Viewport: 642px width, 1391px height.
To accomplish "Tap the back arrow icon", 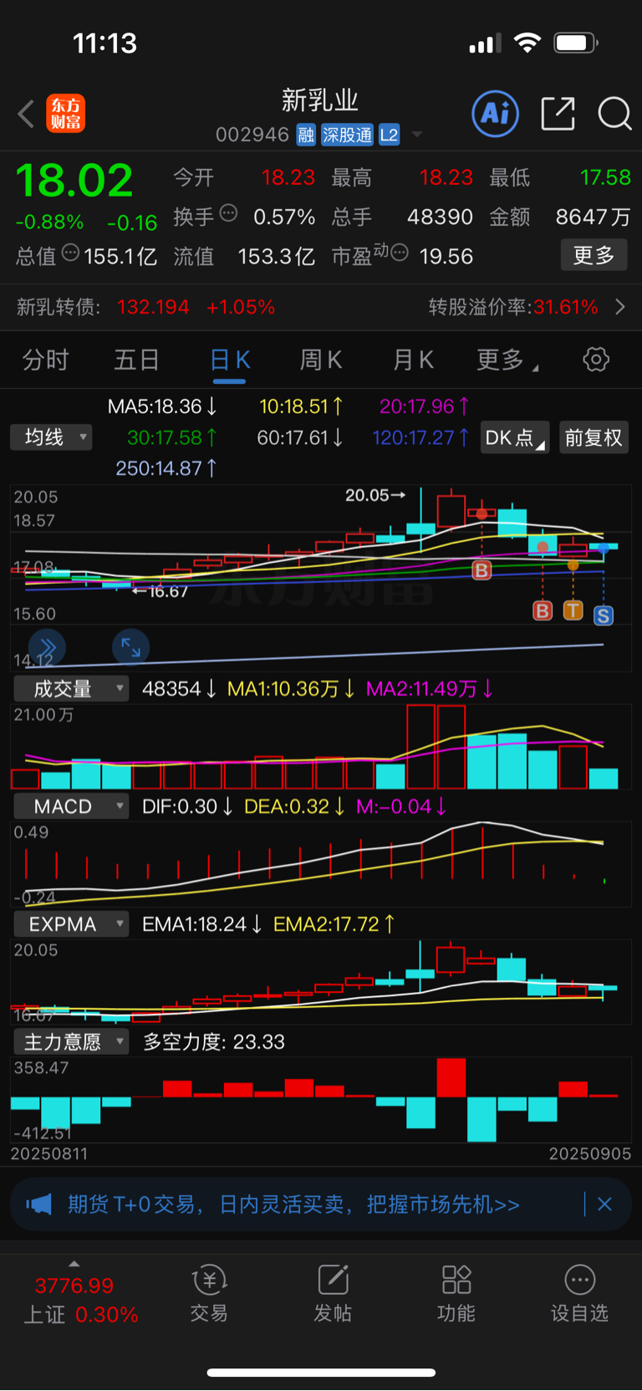I will click(26, 114).
